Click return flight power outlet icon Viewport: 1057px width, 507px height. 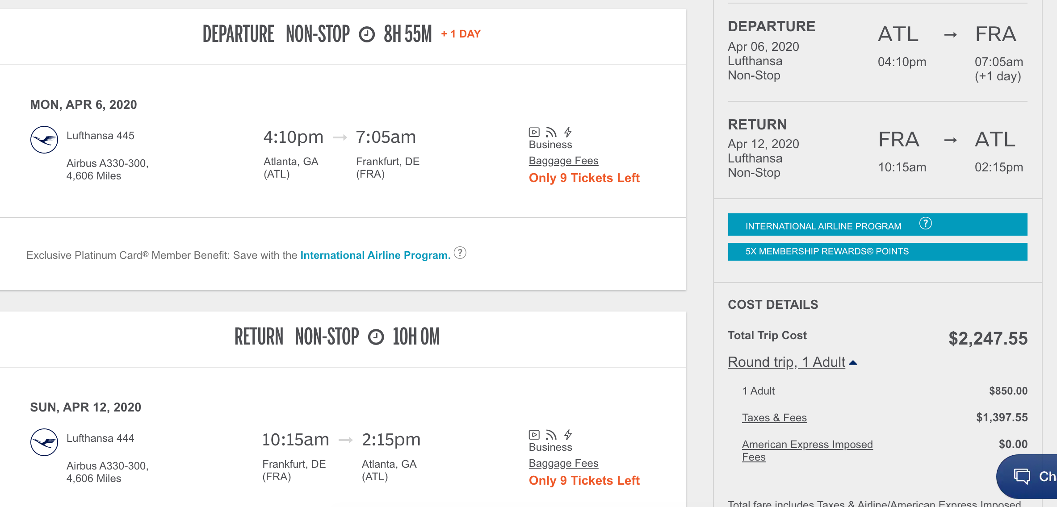pyautogui.click(x=568, y=435)
